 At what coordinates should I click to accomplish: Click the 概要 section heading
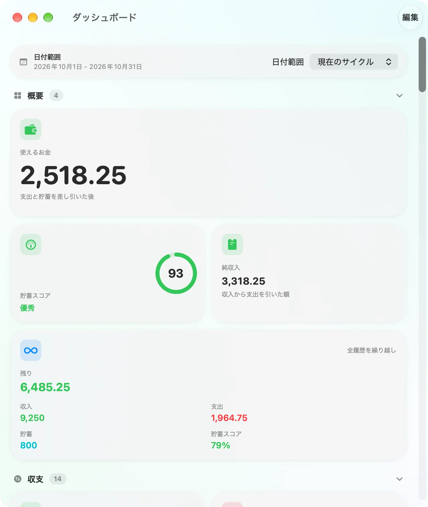(35, 96)
